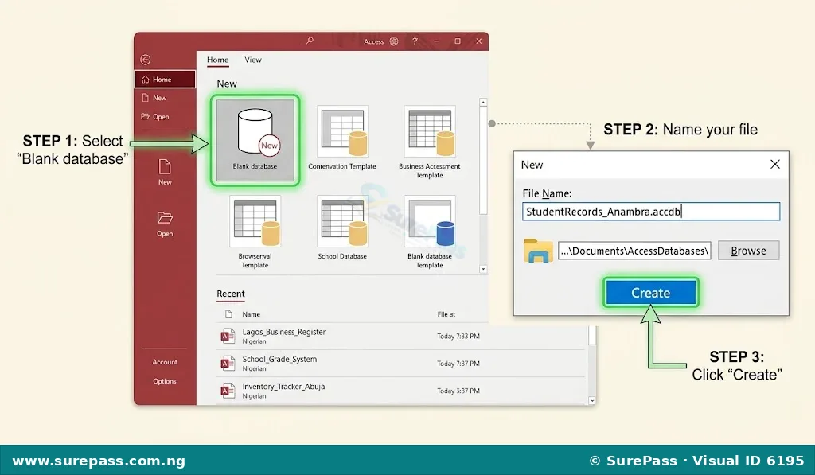Sort recent files by Name column
This screenshot has width=815, height=475.
pyautogui.click(x=251, y=314)
